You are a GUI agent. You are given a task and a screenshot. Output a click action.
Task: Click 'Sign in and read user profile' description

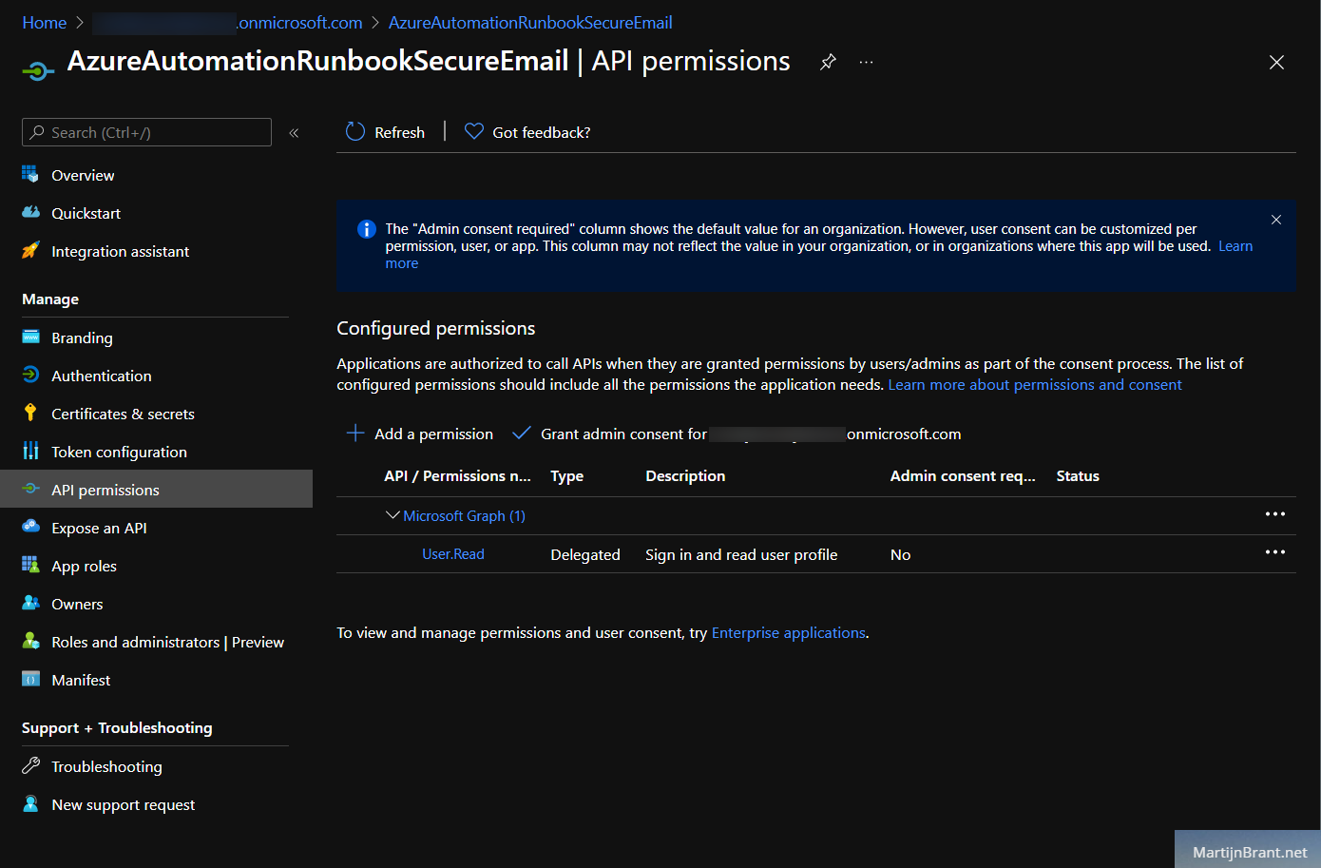click(741, 554)
